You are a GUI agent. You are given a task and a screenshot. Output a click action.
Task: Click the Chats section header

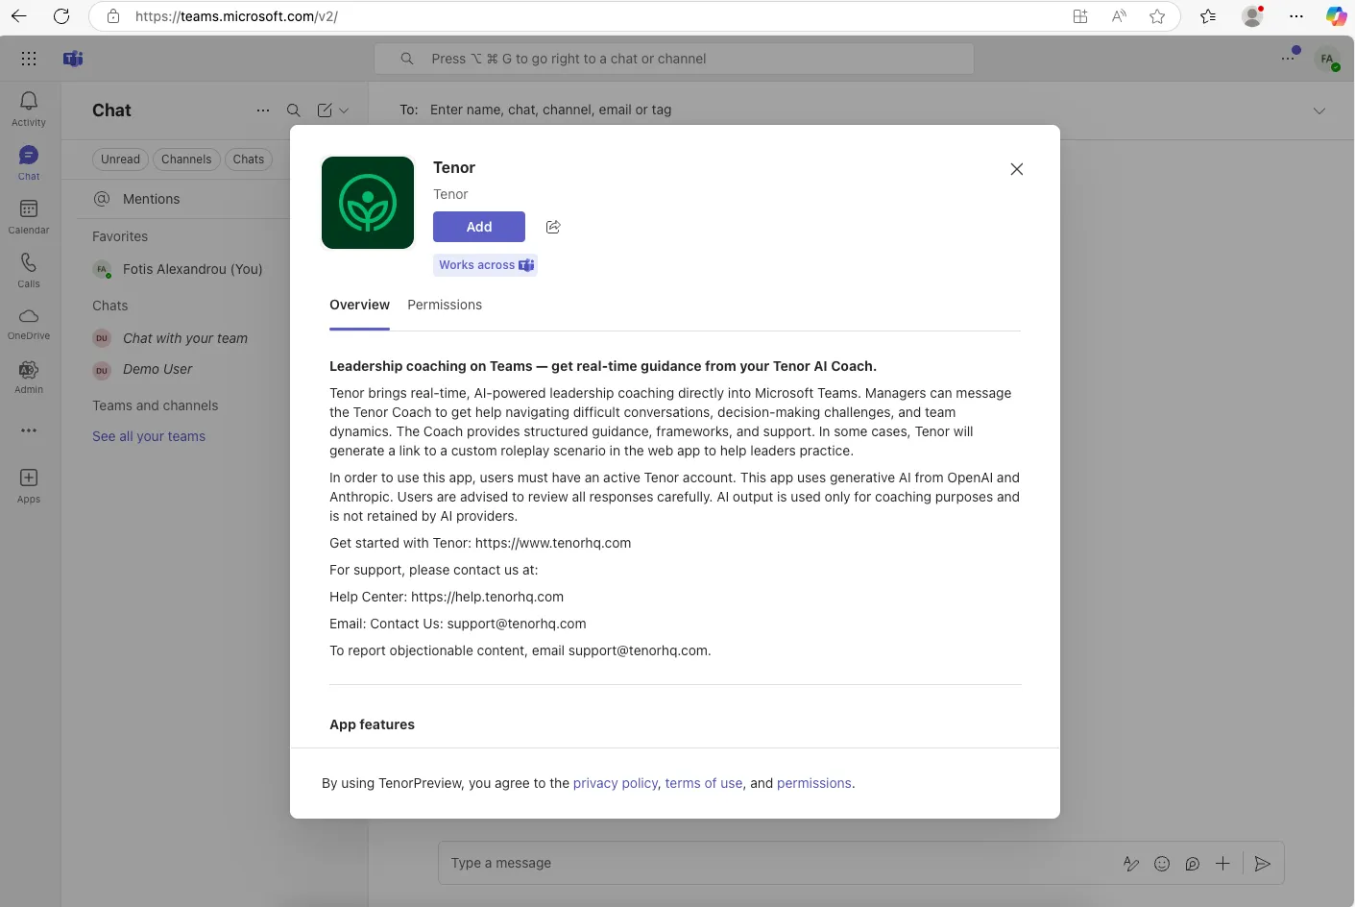point(109,306)
